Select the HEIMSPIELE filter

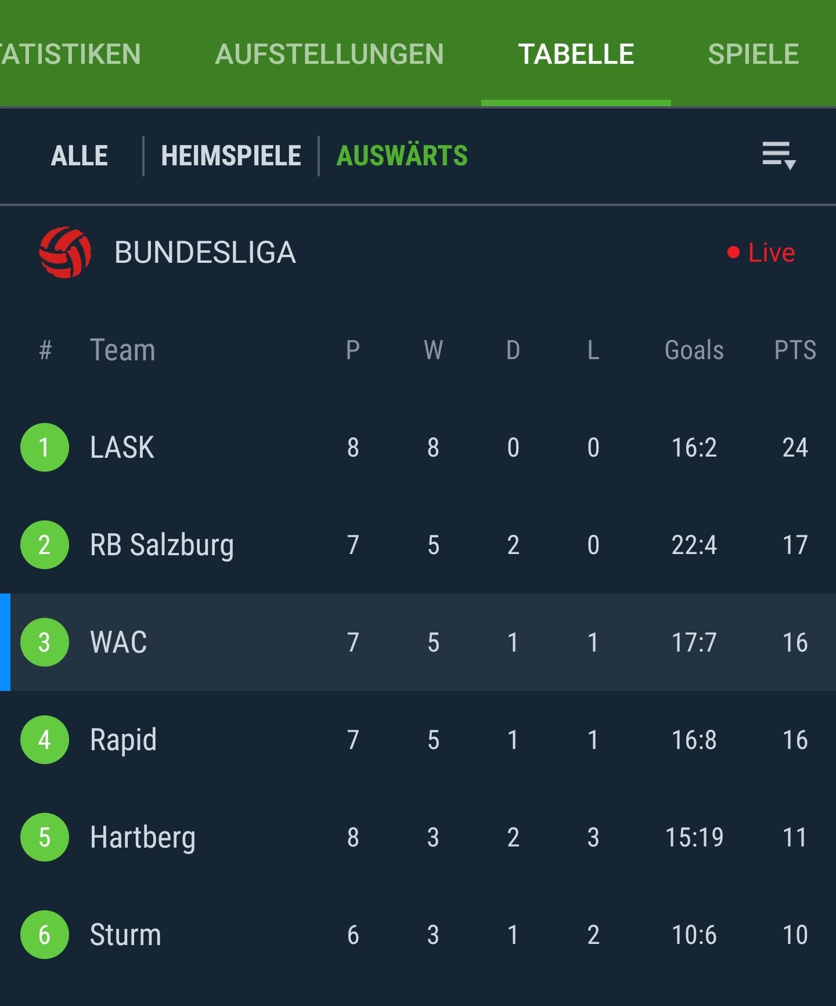click(x=231, y=155)
